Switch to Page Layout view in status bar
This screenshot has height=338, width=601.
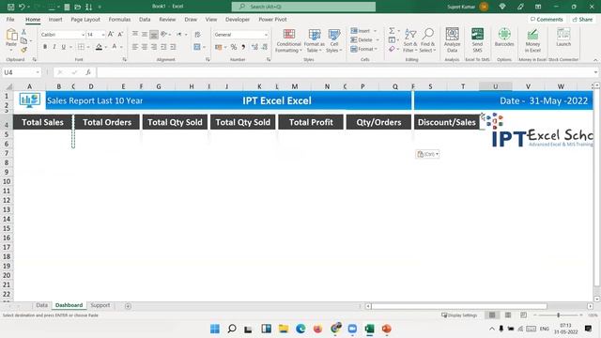[x=508, y=315]
